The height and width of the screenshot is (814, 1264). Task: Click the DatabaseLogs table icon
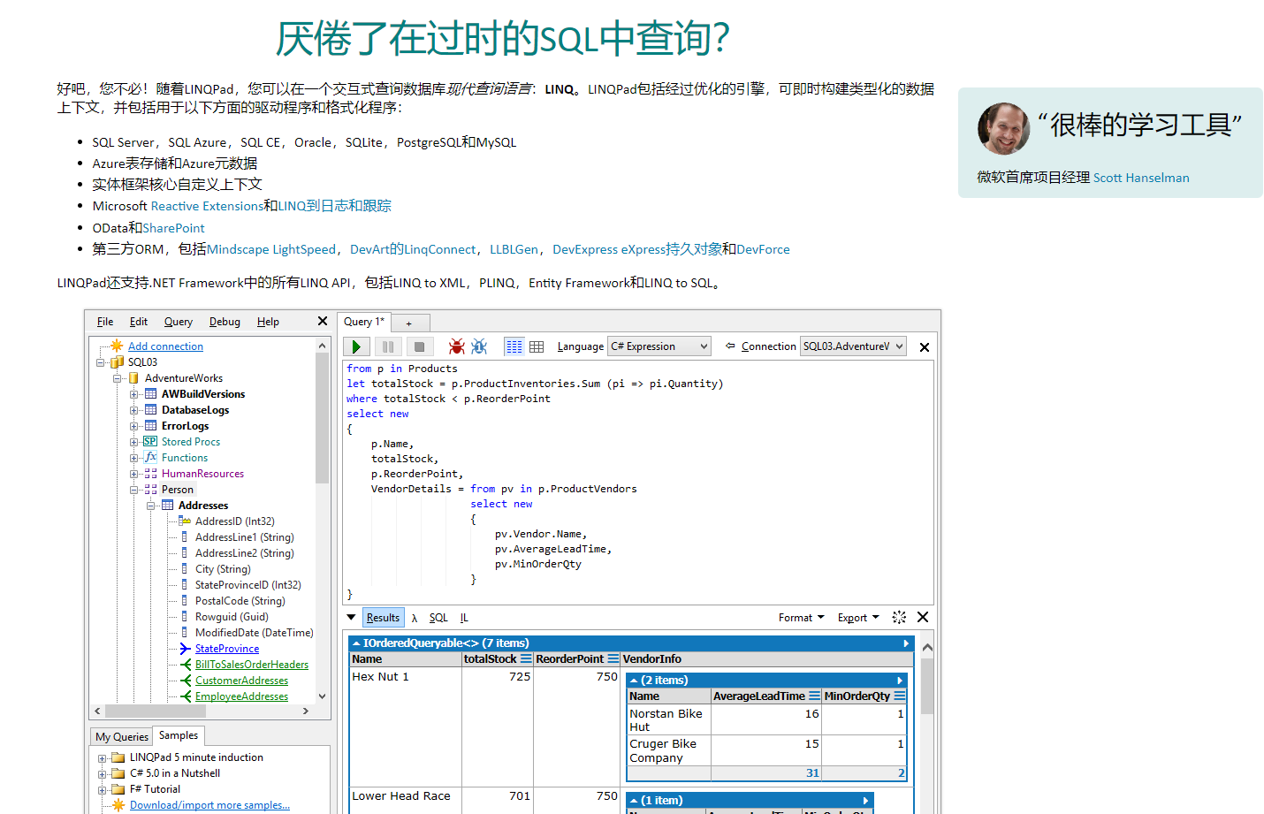click(151, 409)
